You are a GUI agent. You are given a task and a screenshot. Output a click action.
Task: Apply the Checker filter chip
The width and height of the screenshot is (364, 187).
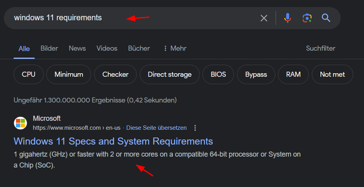[115, 74]
